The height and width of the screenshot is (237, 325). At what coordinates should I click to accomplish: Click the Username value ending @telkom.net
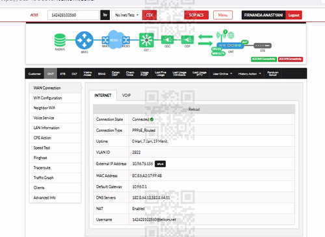154,219
